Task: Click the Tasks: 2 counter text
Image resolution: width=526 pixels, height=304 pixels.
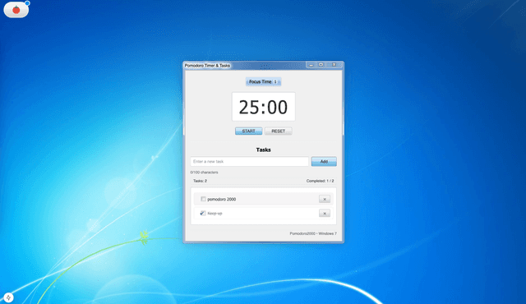Action: tap(200, 181)
